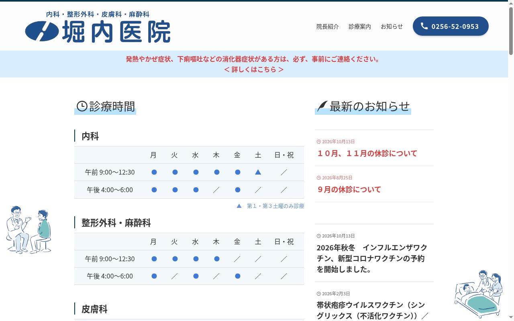514x321 pixels.
Task: Click the clock icon beside 診療時間 heading
Action: (x=82, y=106)
